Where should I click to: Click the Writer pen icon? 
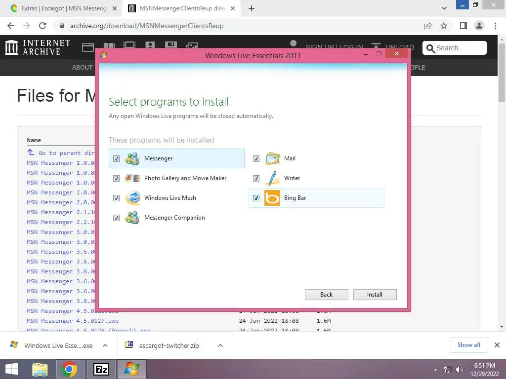tap(272, 178)
